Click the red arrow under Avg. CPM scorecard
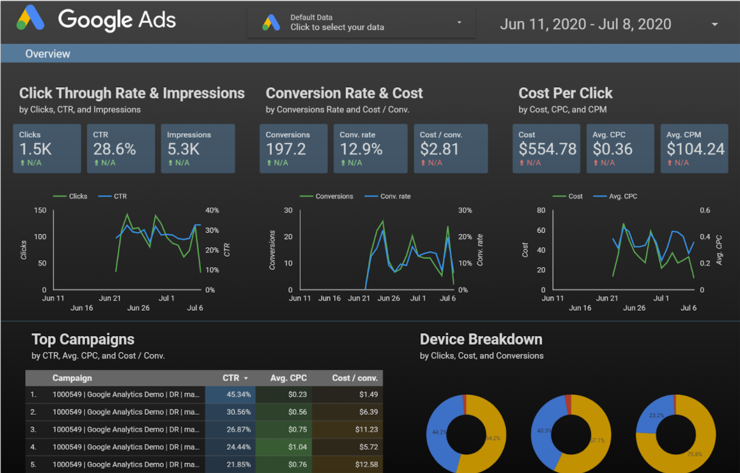740x473 pixels. coord(670,163)
